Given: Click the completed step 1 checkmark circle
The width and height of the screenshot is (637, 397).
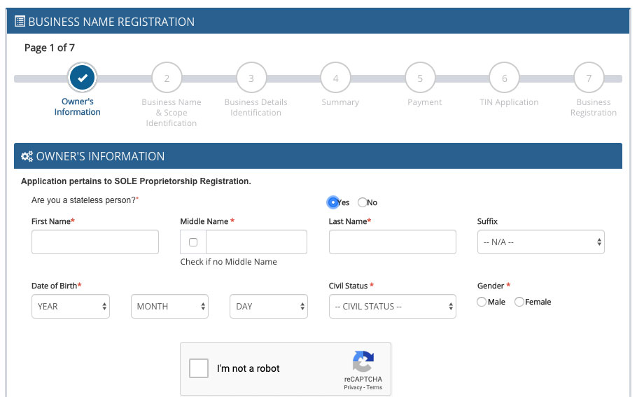Looking at the screenshot, I should (83, 78).
